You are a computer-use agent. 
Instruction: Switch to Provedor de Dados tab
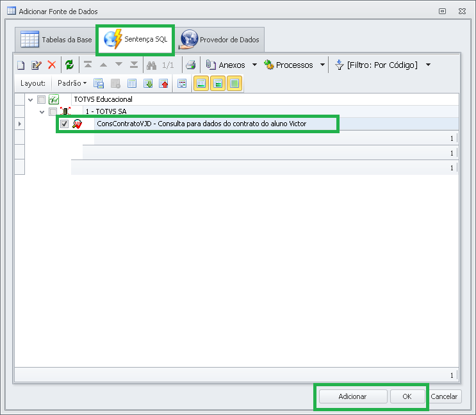coord(220,40)
